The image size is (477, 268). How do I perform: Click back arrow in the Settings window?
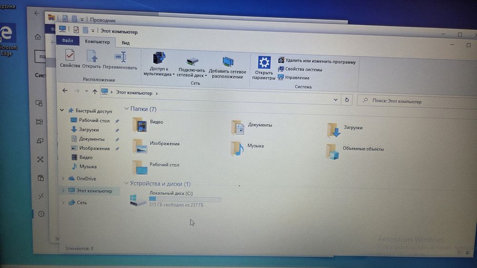(37, 14)
